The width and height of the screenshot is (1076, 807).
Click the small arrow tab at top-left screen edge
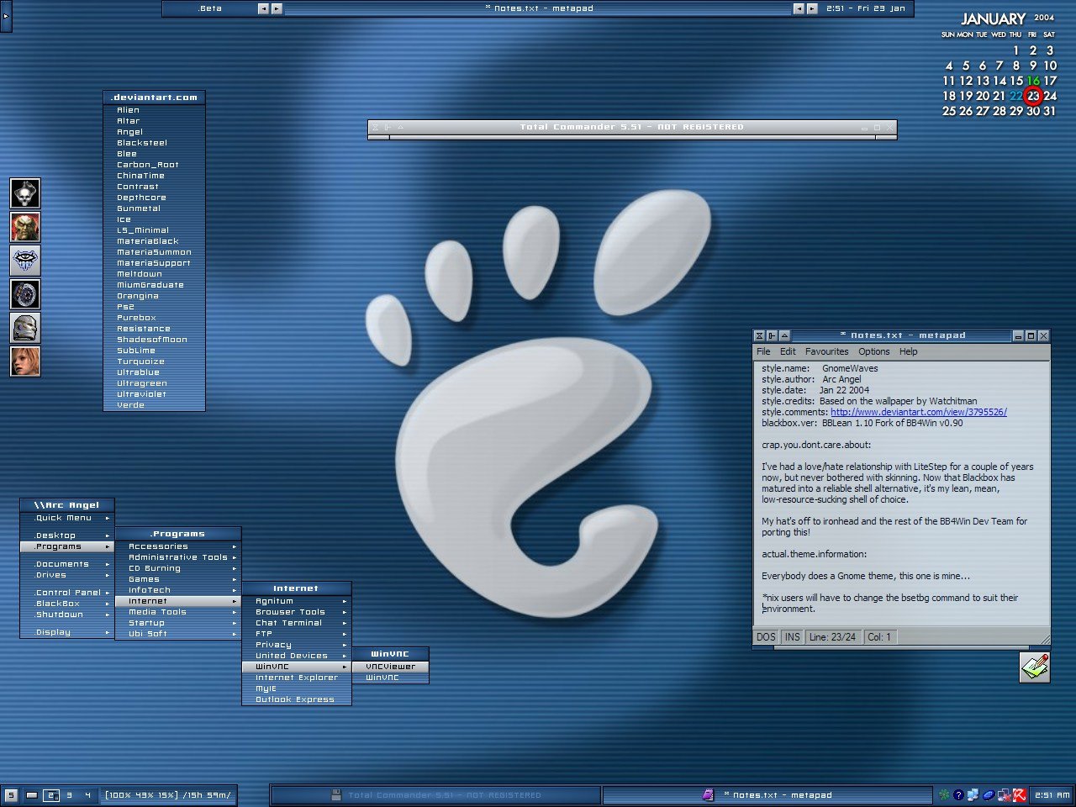point(5,16)
